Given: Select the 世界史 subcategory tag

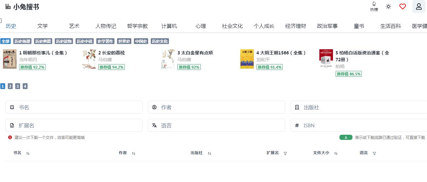Looking at the screenshot, I should [x=124, y=41].
